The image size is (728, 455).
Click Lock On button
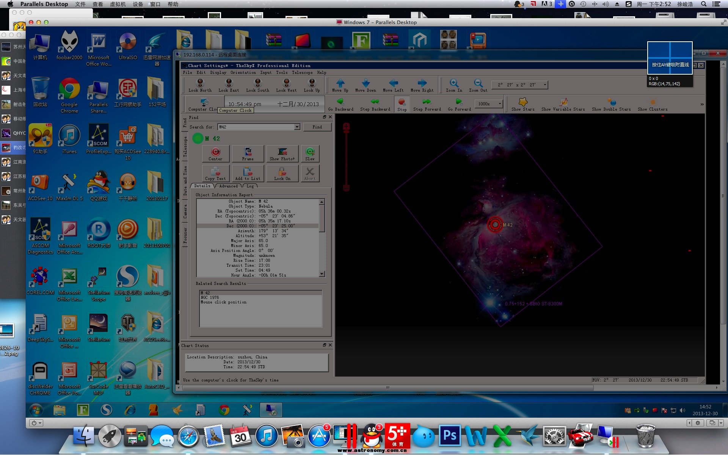pos(282,174)
